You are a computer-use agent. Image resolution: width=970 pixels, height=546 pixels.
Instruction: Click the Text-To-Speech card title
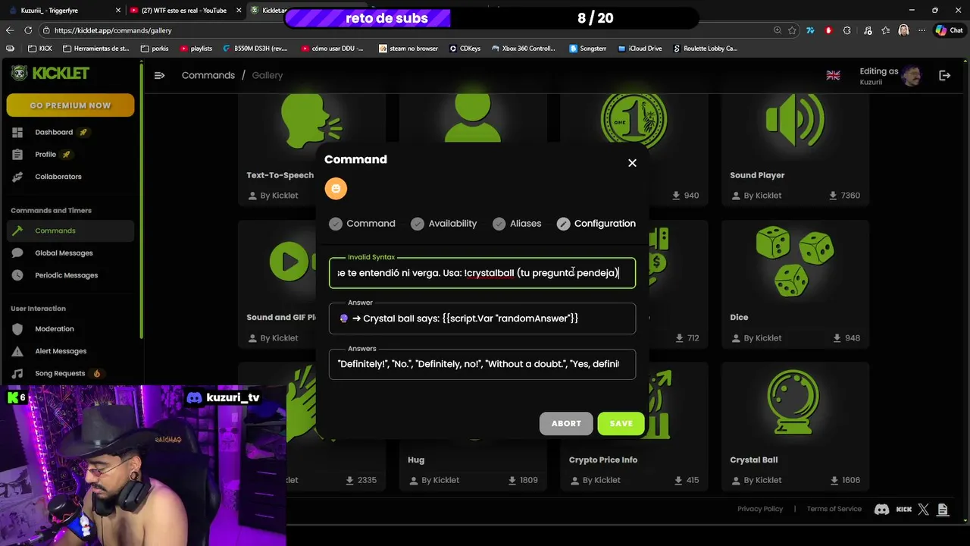[x=280, y=175]
